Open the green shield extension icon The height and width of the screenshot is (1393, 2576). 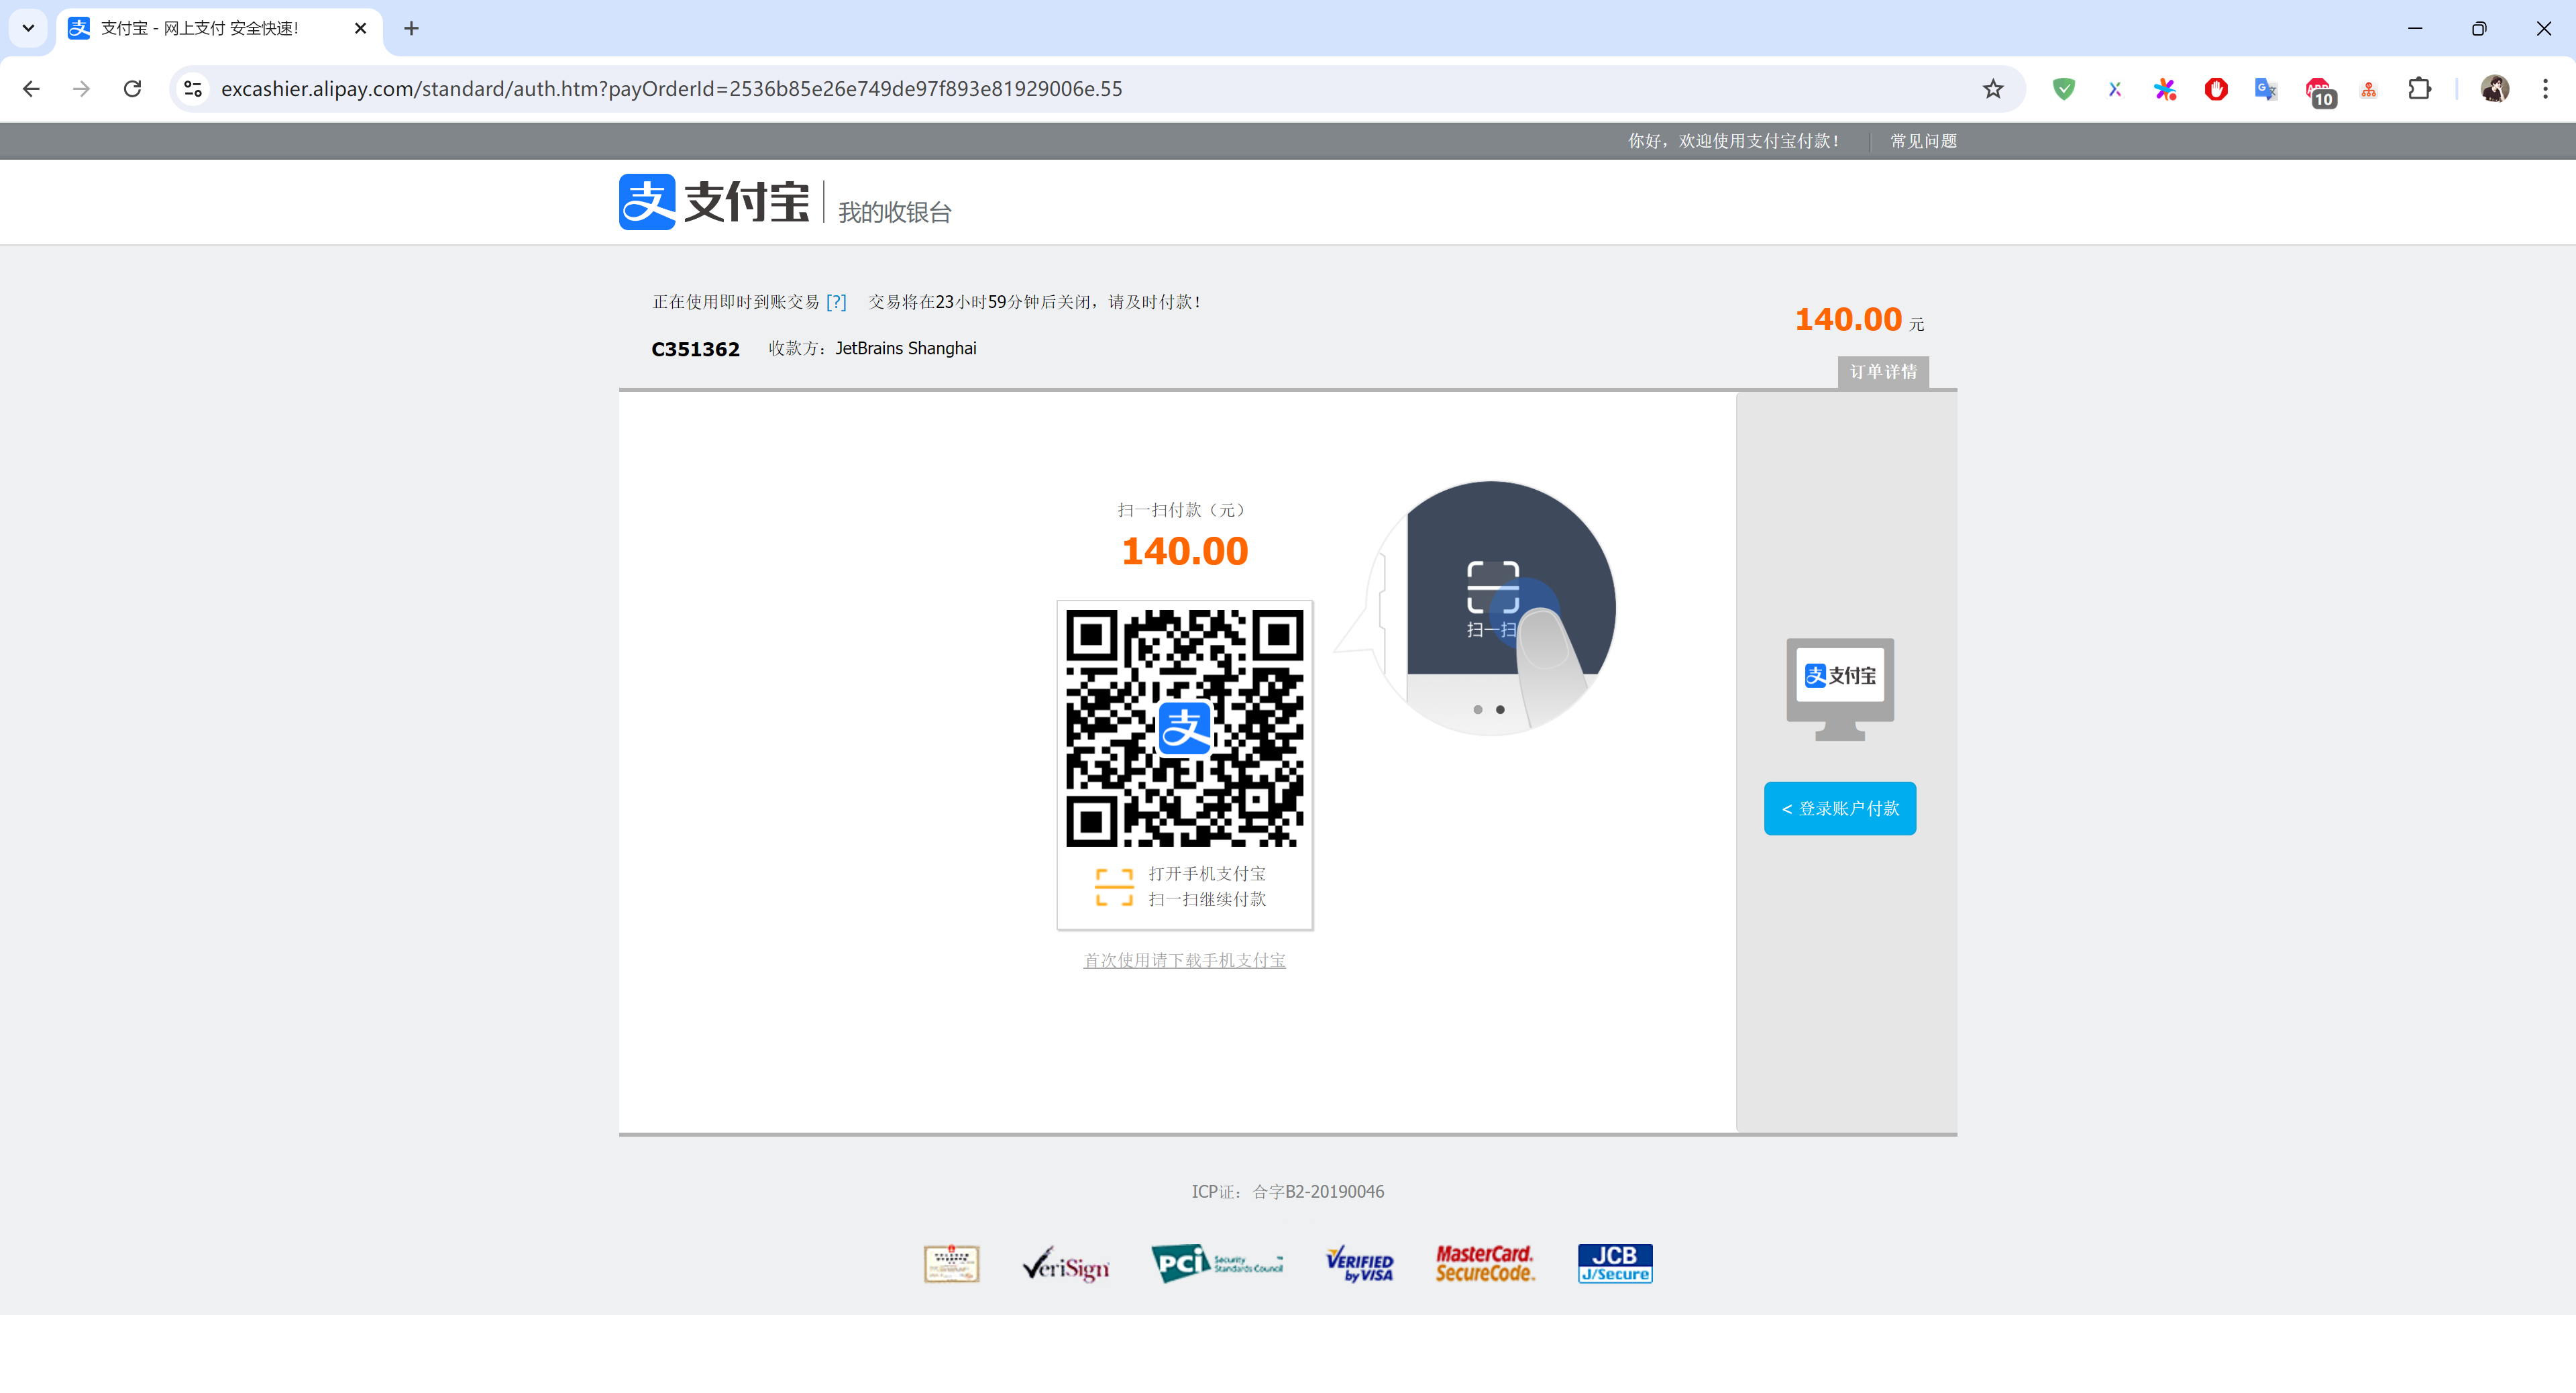(x=2063, y=89)
